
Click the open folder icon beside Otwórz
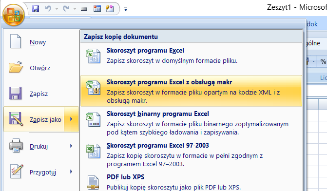pos(16,67)
